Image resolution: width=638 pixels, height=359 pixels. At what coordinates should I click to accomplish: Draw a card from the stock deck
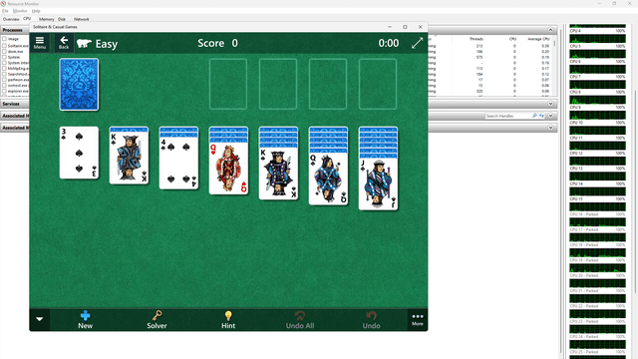(x=79, y=84)
